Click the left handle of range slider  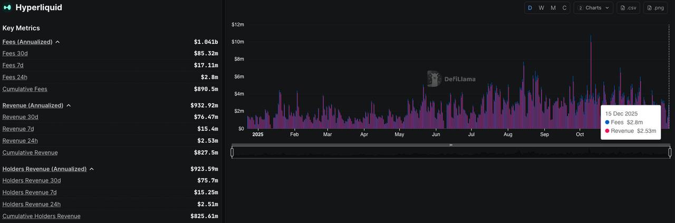click(x=232, y=153)
